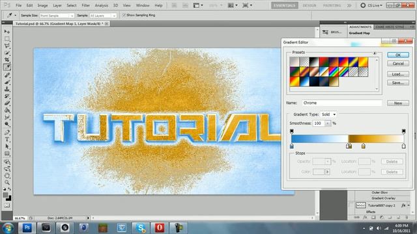Screen dimensions: 417x234
Task: Select the Smudge tool
Action: 7,117
